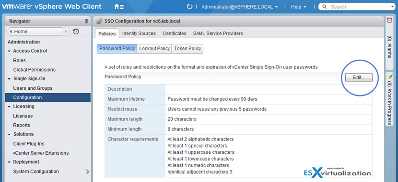Select the Password Policy toggle button

(x=117, y=49)
